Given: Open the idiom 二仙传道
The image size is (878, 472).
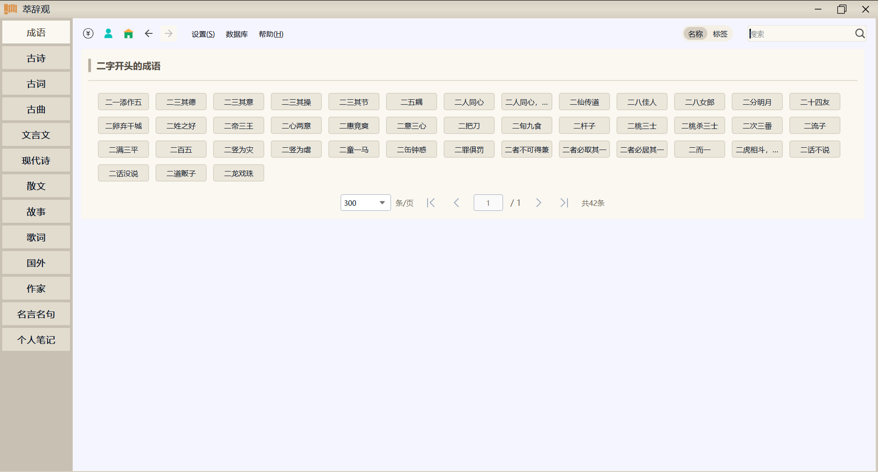Looking at the screenshot, I should click(584, 102).
